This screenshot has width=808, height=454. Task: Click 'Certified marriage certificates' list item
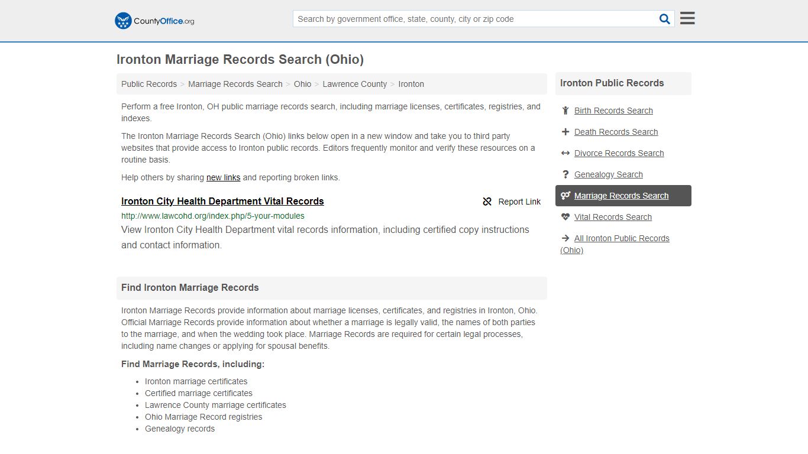[x=199, y=393]
